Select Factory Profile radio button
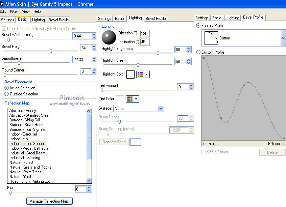 coord(198,26)
